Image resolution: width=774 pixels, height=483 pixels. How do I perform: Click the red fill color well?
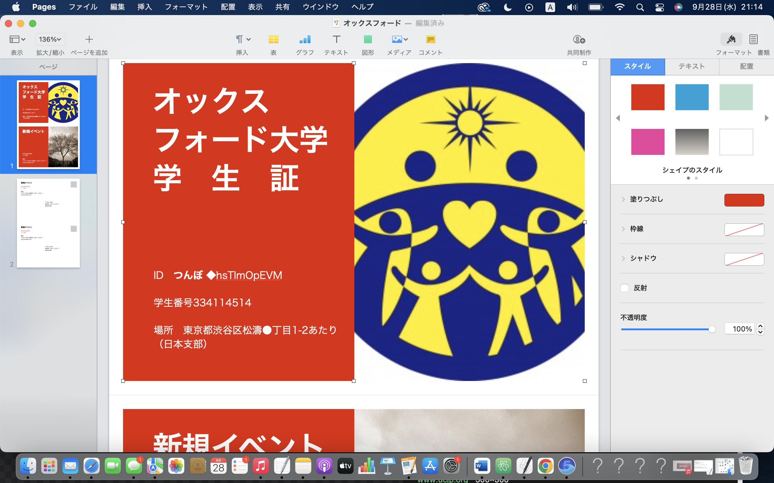click(x=744, y=200)
